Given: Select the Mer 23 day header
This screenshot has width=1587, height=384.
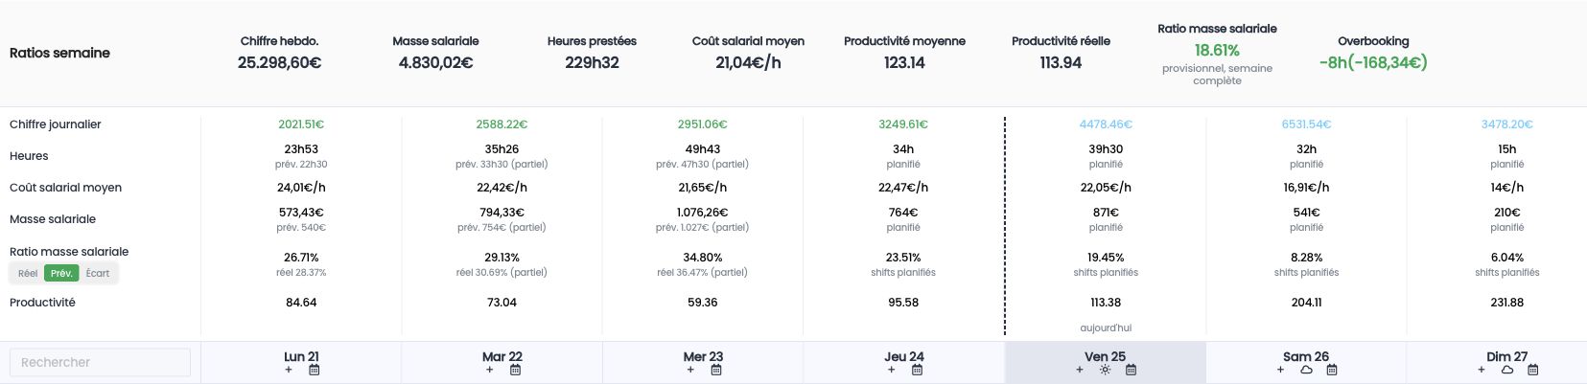Looking at the screenshot, I should point(703,356).
